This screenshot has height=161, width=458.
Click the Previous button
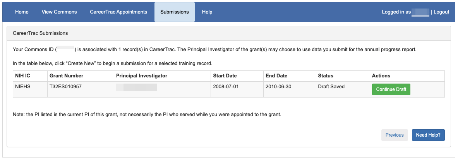pos(395,135)
